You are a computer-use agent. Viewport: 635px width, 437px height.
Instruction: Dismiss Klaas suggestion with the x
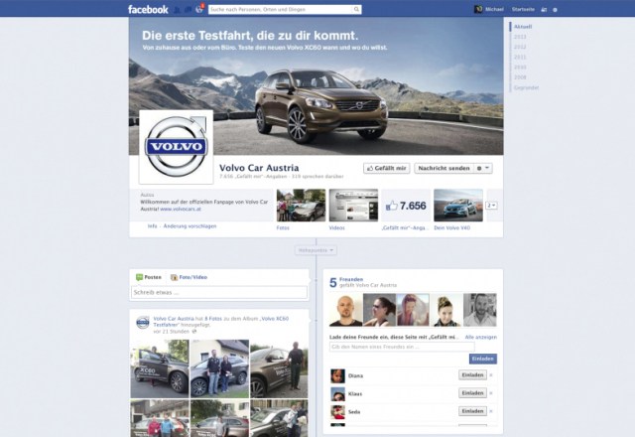pyautogui.click(x=491, y=393)
